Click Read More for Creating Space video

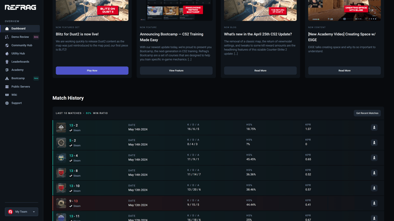344,70
